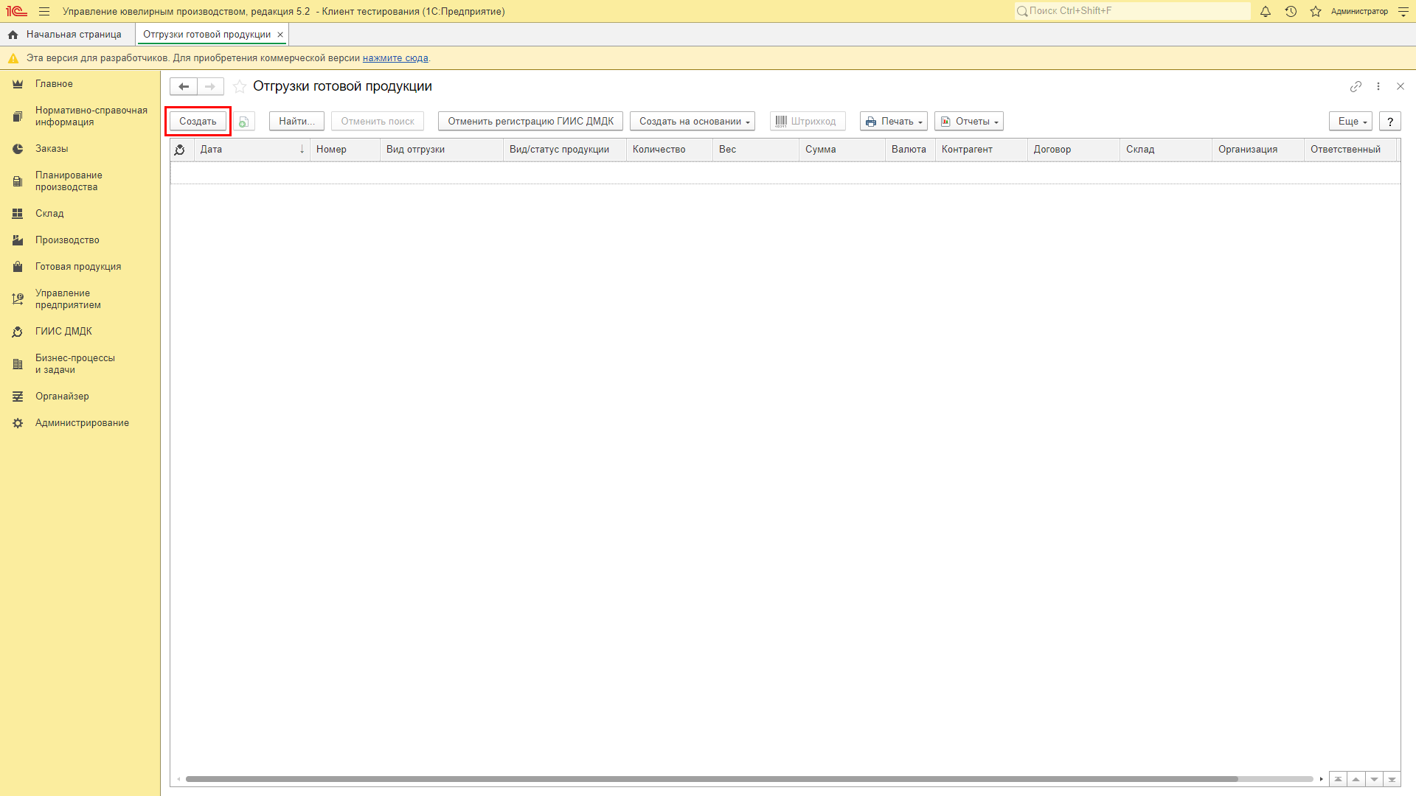The height and width of the screenshot is (796, 1416).
Task: Click the Администратор user name
Action: [x=1359, y=11]
